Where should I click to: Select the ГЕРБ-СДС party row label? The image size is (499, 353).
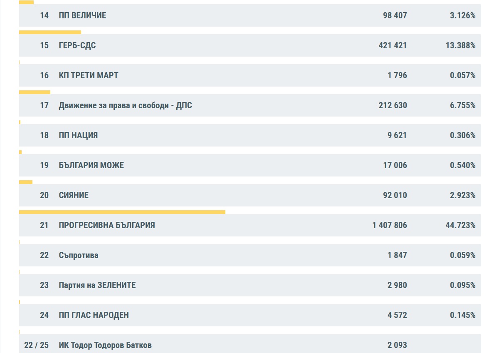point(77,45)
